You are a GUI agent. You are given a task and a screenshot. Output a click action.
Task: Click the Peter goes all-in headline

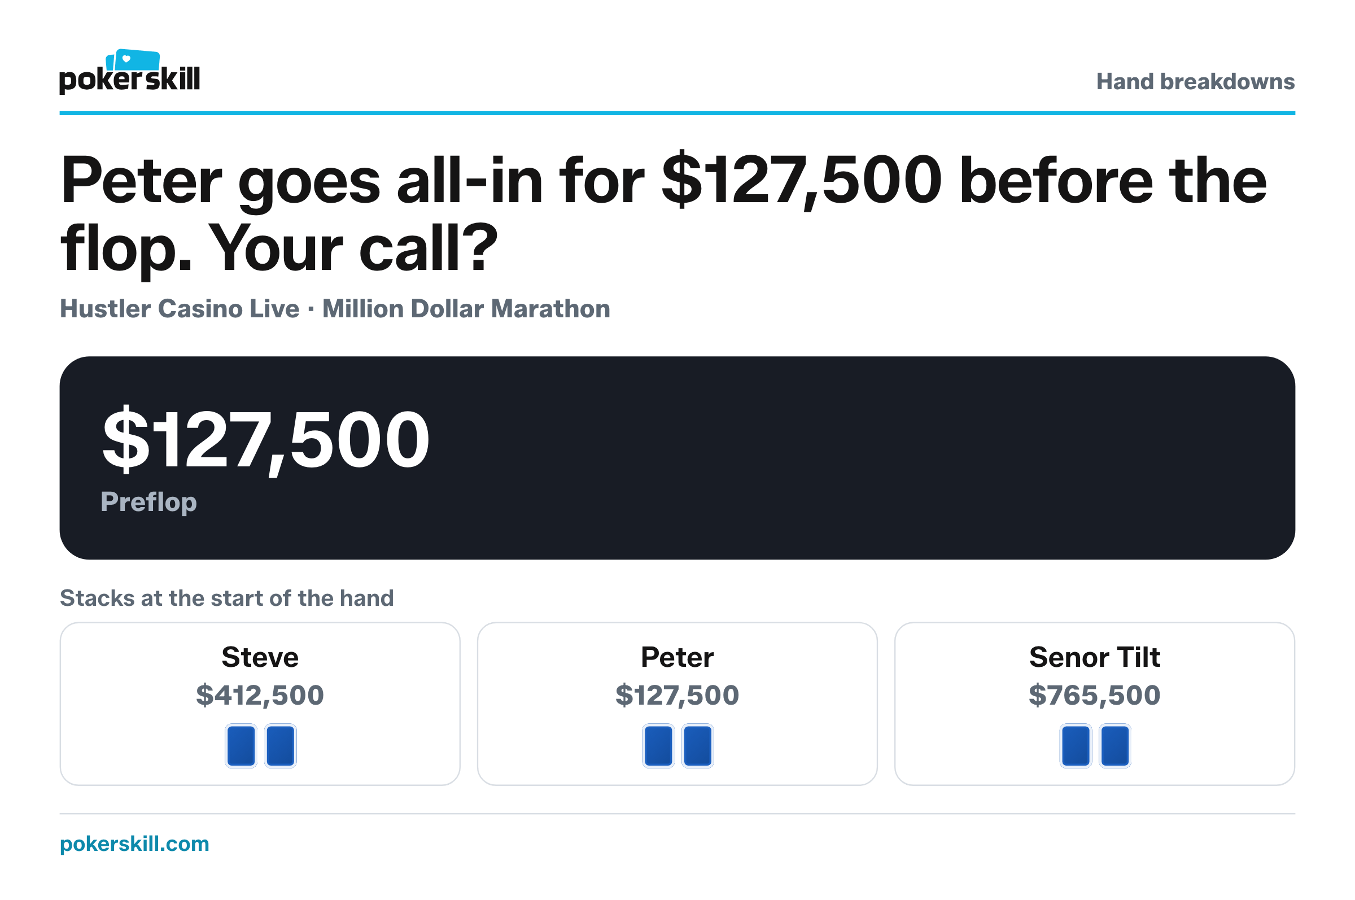[663, 213]
